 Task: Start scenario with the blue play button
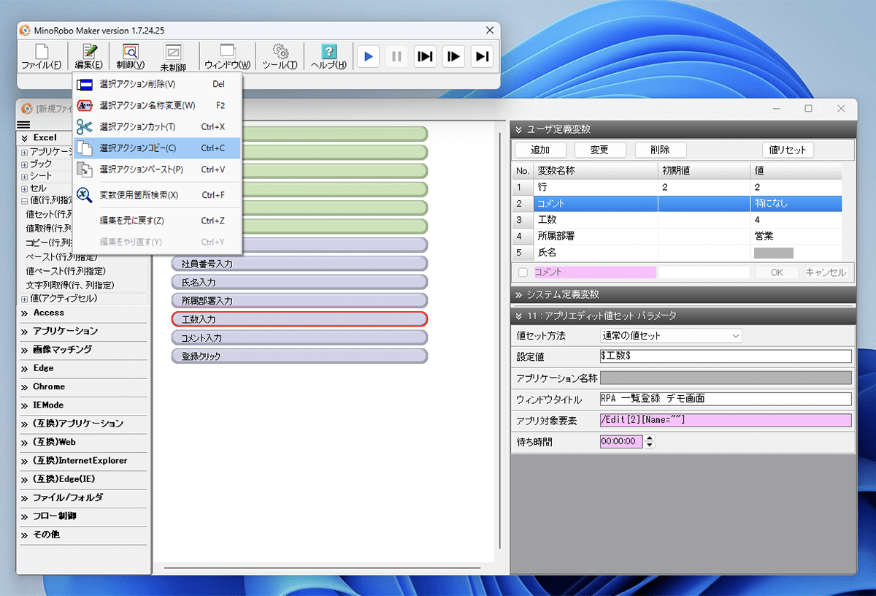(369, 56)
